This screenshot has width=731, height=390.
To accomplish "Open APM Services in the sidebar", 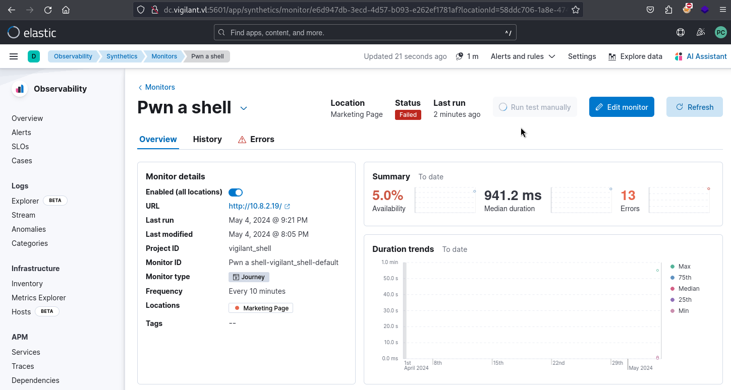I will pyautogui.click(x=26, y=352).
